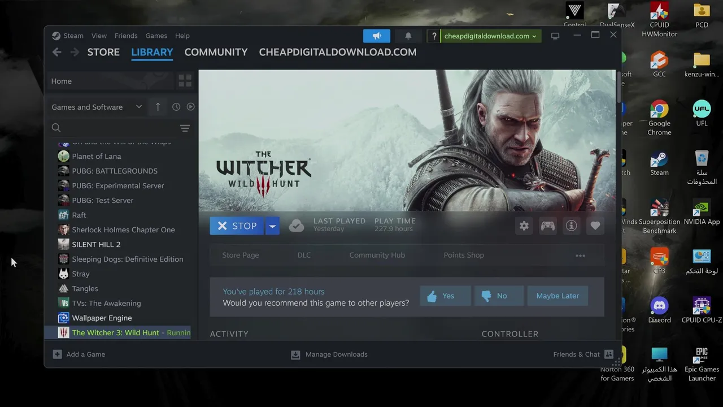Sort library with the up arrow icon

[x=158, y=107]
